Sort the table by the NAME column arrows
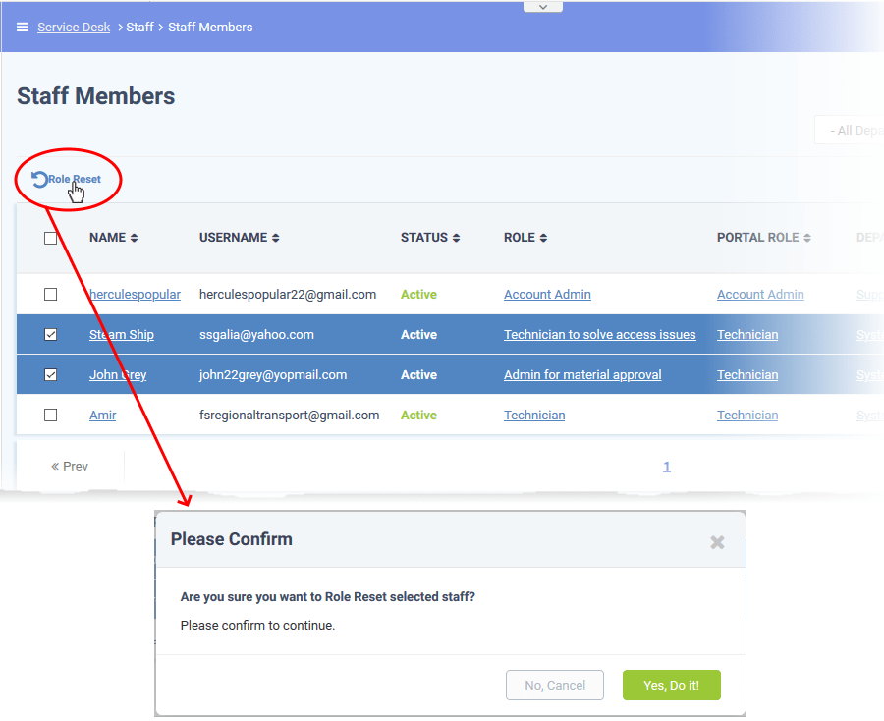Viewport: 884px width, 721px height. tap(136, 237)
